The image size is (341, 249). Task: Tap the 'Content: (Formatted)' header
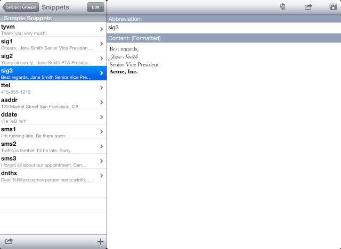224,38
